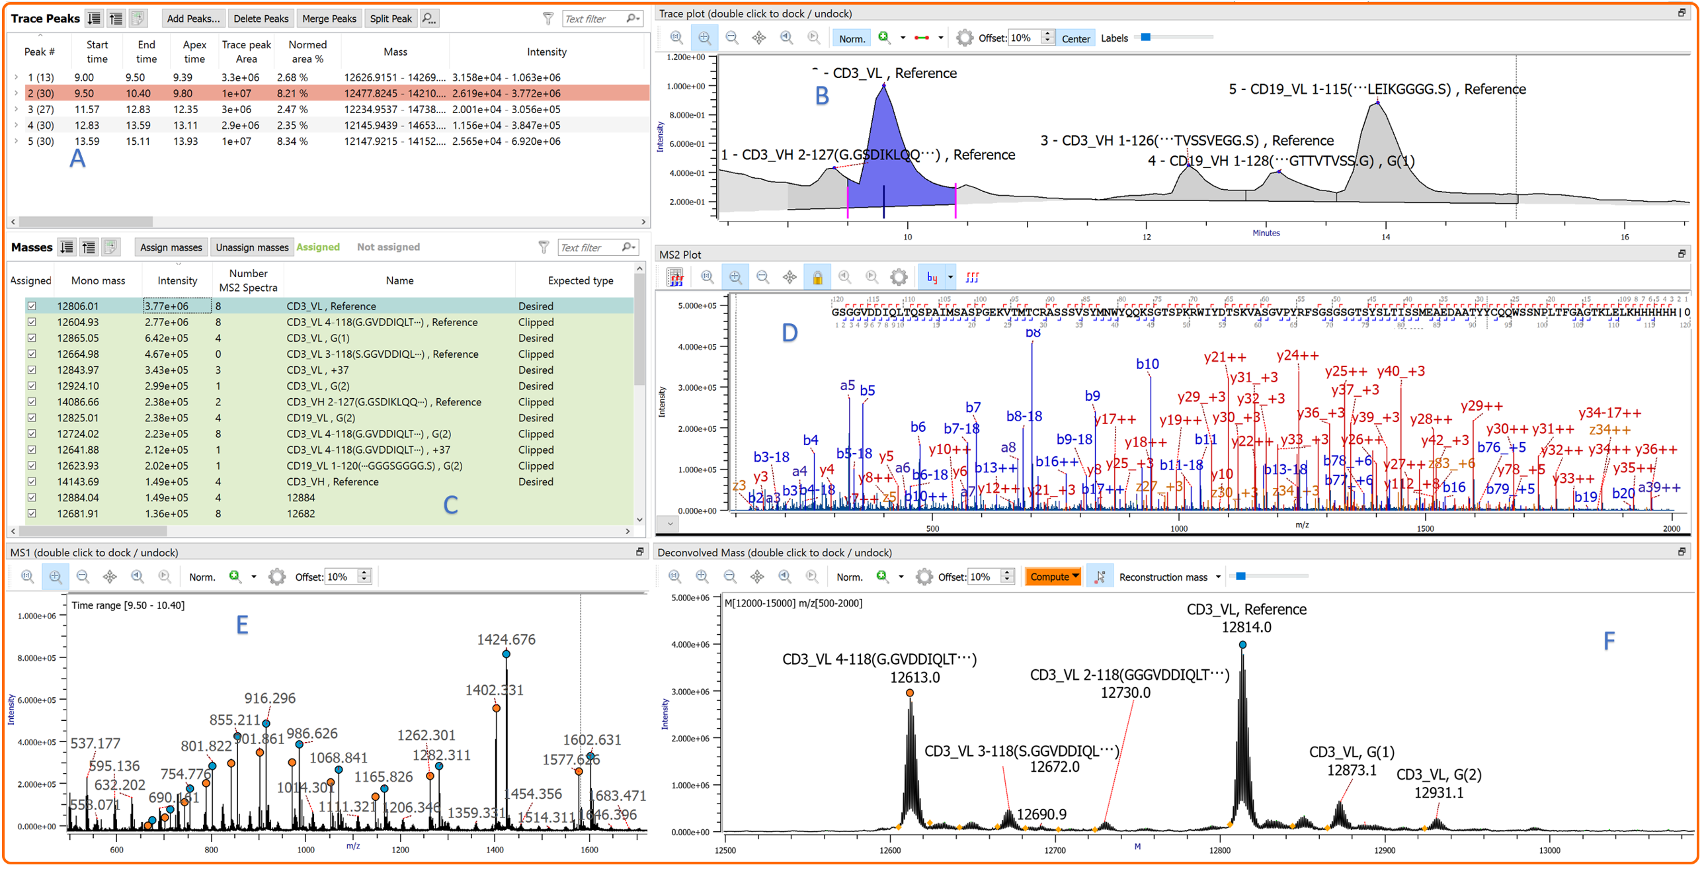Increase the Trace plot Offset stepper

tap(1047, 34)
